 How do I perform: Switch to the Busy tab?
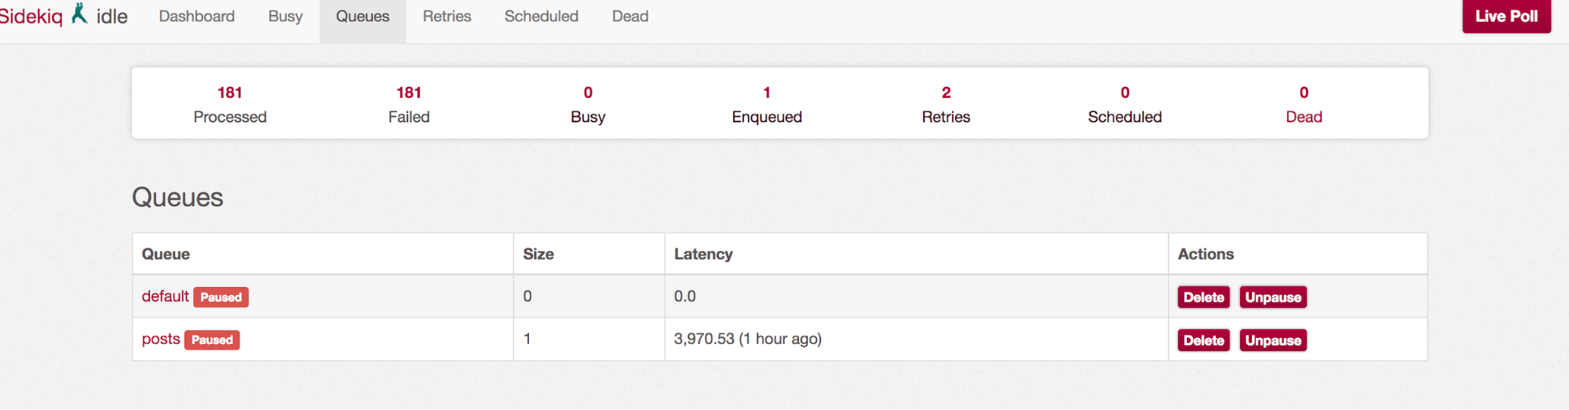(285, 16)
